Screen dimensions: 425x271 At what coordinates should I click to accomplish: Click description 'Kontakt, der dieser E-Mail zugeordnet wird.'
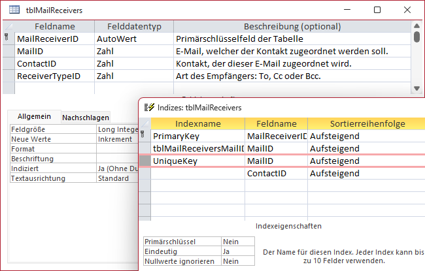[292, 64]
